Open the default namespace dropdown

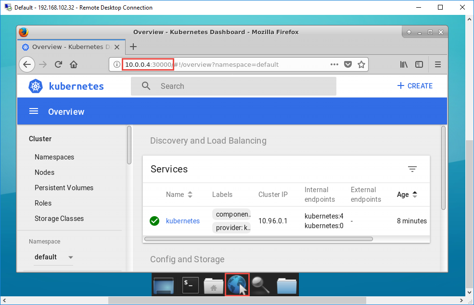click(x=53, y=257)
